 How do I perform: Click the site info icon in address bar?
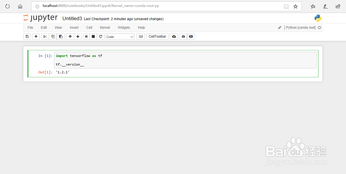(37, 6)
